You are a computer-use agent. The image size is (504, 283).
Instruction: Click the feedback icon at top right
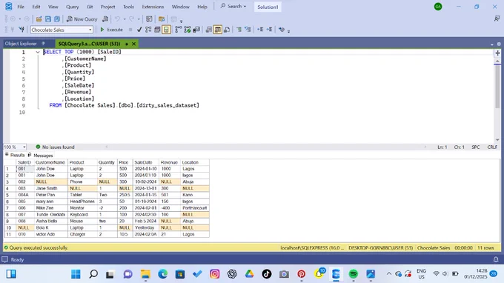[497, 19]
